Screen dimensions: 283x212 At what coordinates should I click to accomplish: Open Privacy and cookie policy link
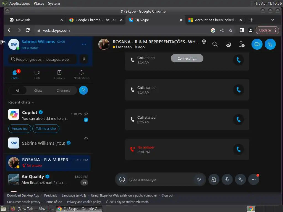click(x=84, y=202)
